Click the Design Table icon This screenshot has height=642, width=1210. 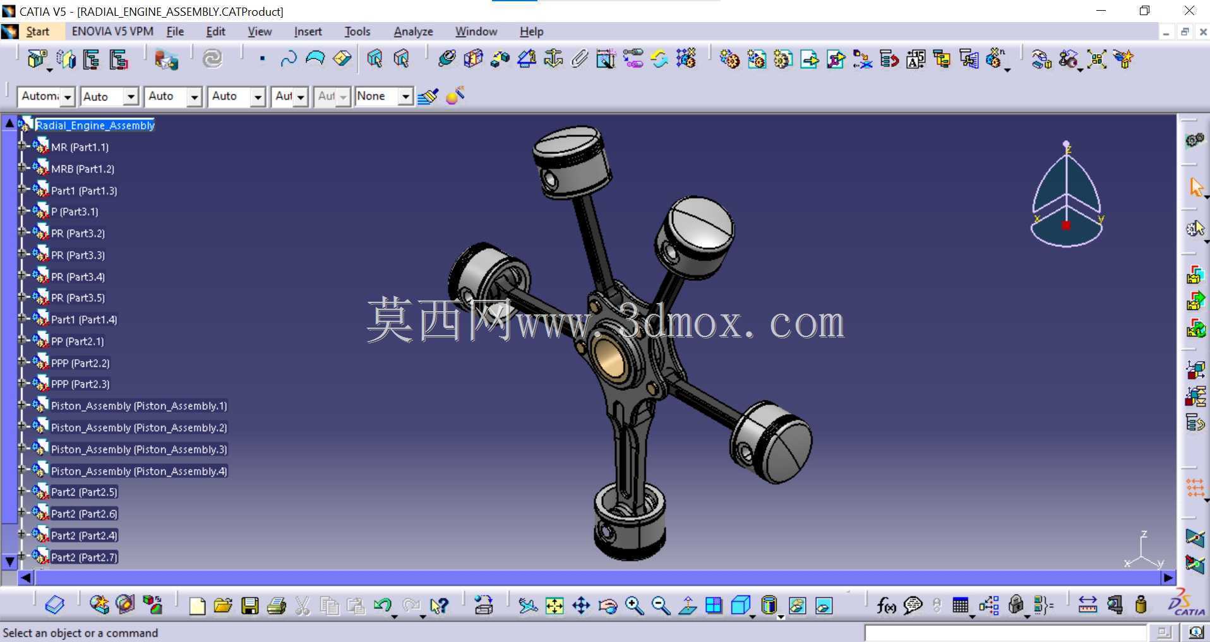[961, 606]
